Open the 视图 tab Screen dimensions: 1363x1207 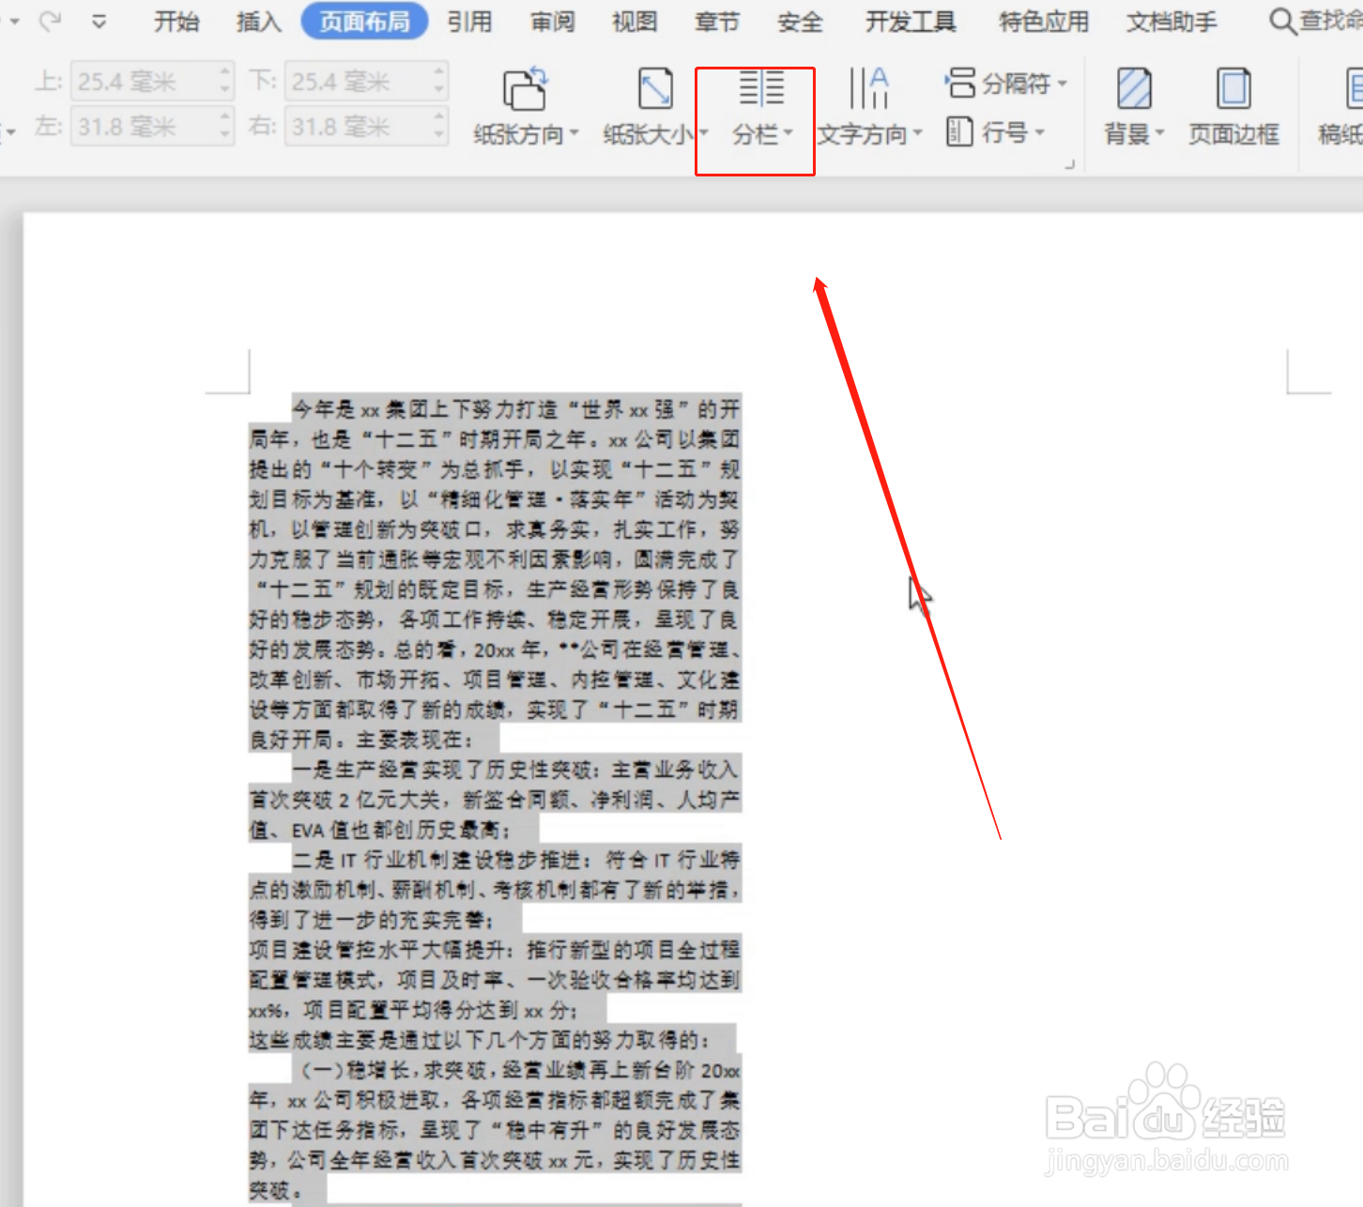(635, 21)
